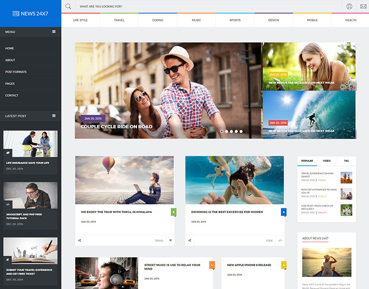The image size is (369, 289).
Task: Switch to the VIDEO tab
Action: tap(327, 160)
